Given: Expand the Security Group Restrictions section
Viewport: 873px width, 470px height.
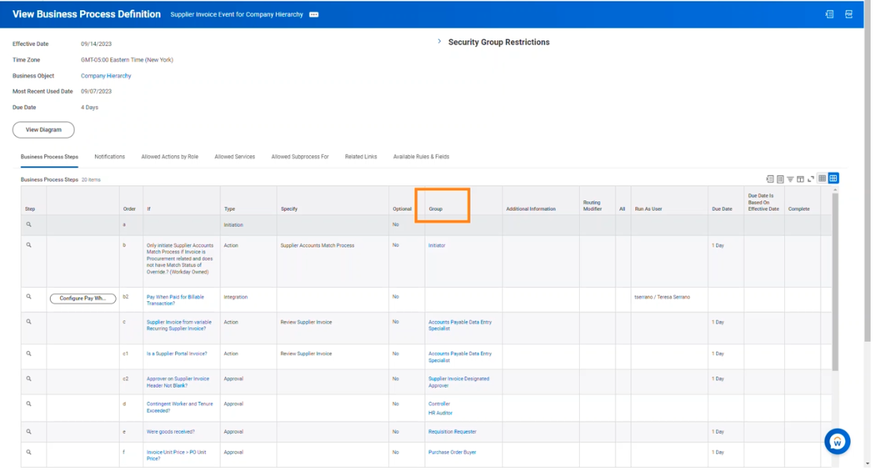Looking at the screenshot, I should coord(440,42).
